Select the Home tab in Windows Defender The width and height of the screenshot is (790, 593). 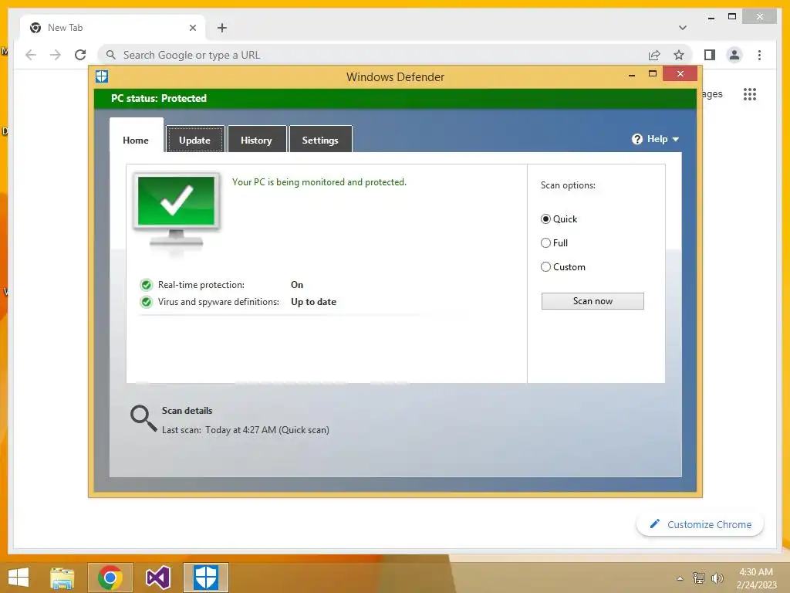click(x=136, y=140)
